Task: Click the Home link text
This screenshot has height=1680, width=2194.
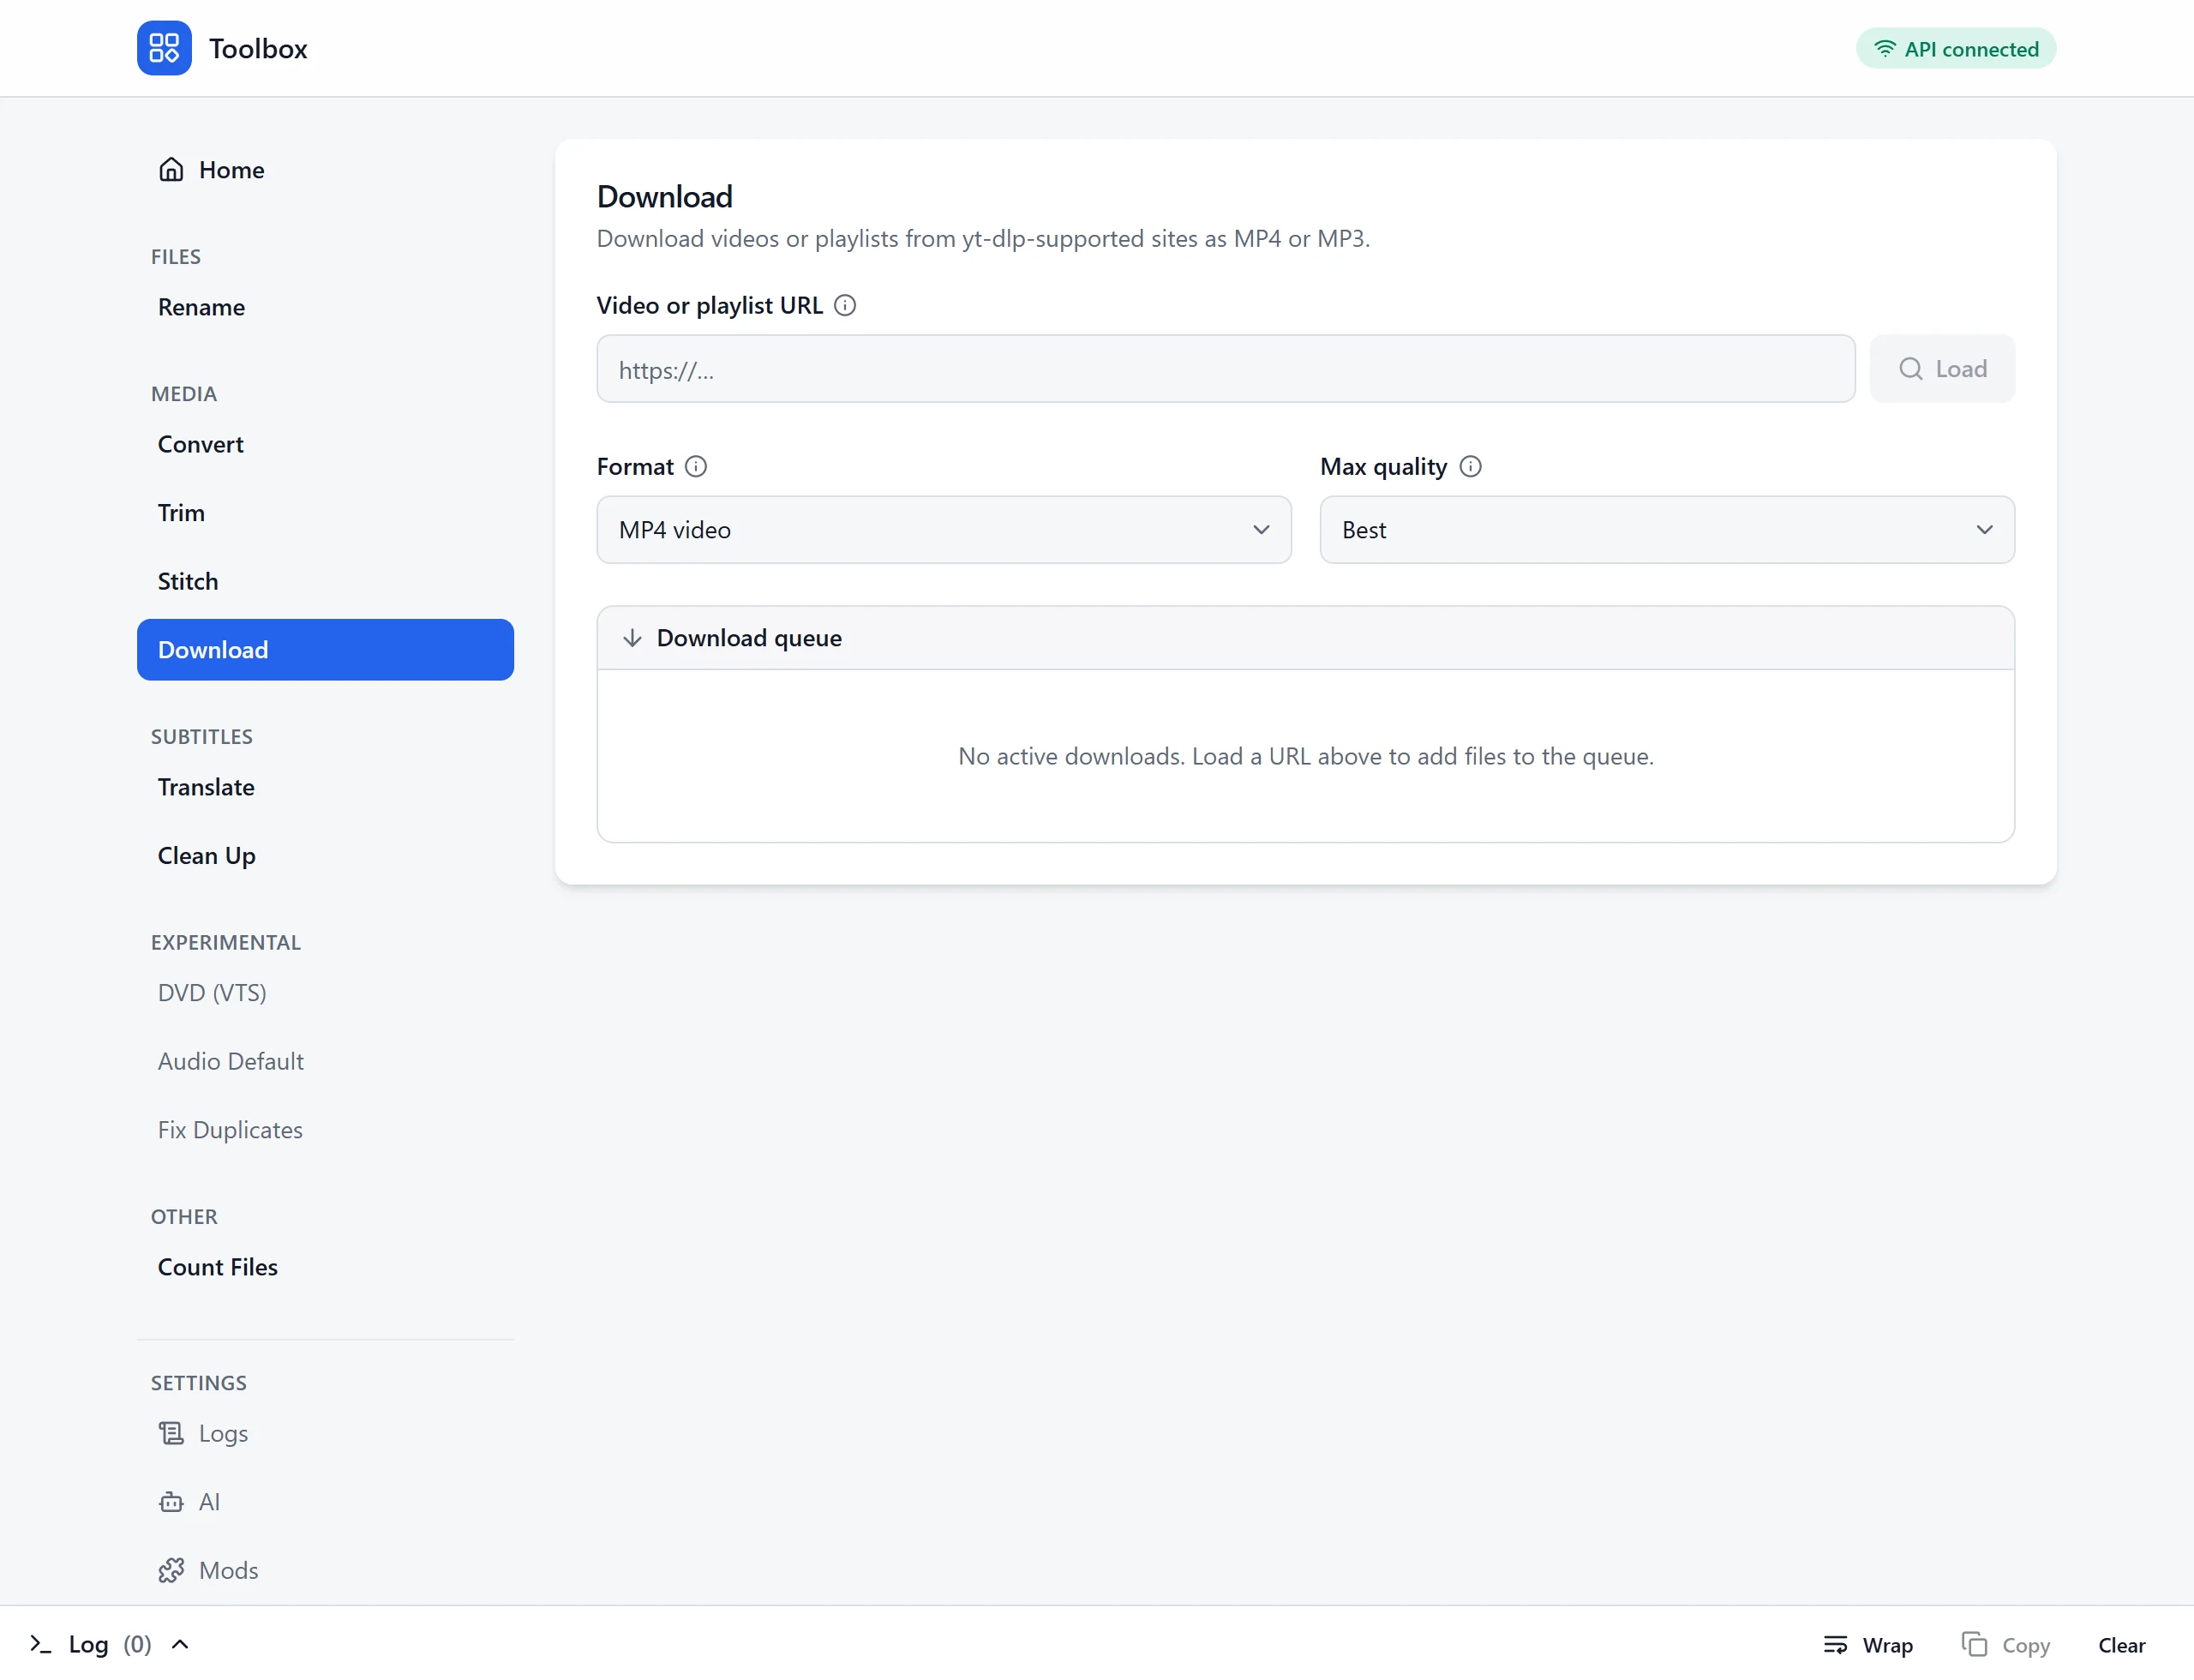Action: tap(231, 170)
